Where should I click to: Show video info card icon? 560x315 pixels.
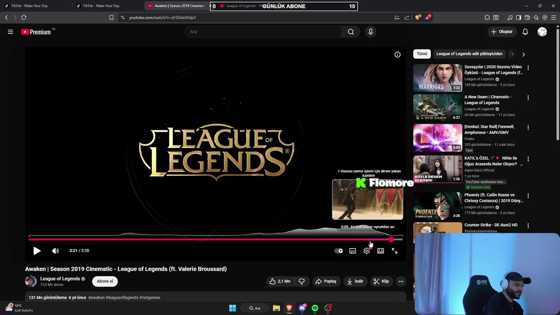[397, 55]
